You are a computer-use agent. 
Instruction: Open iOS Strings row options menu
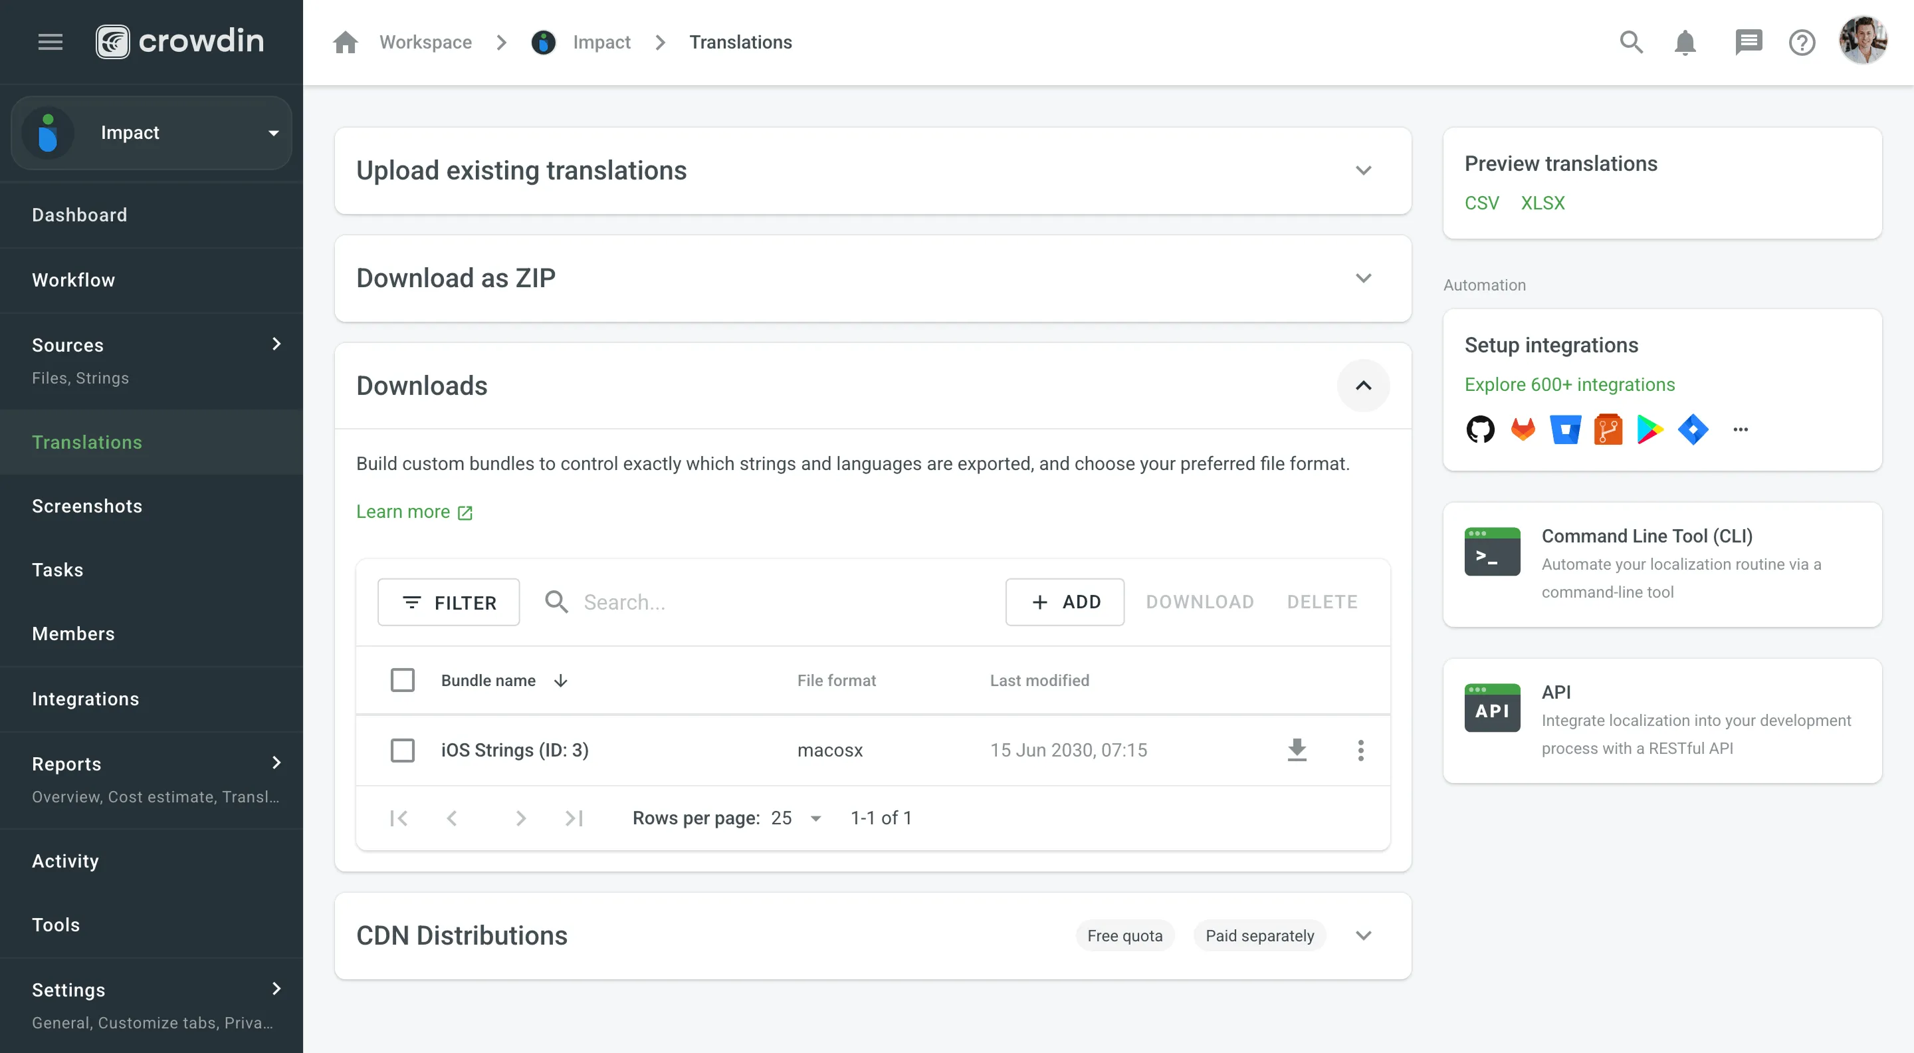point(1360,750)
